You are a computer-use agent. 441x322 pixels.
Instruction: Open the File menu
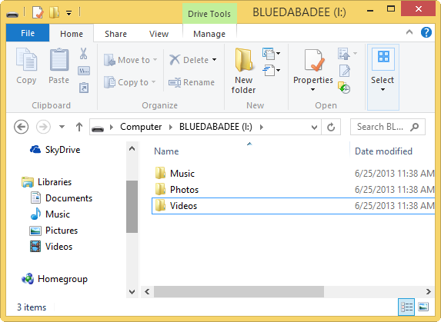click(28, 33)
